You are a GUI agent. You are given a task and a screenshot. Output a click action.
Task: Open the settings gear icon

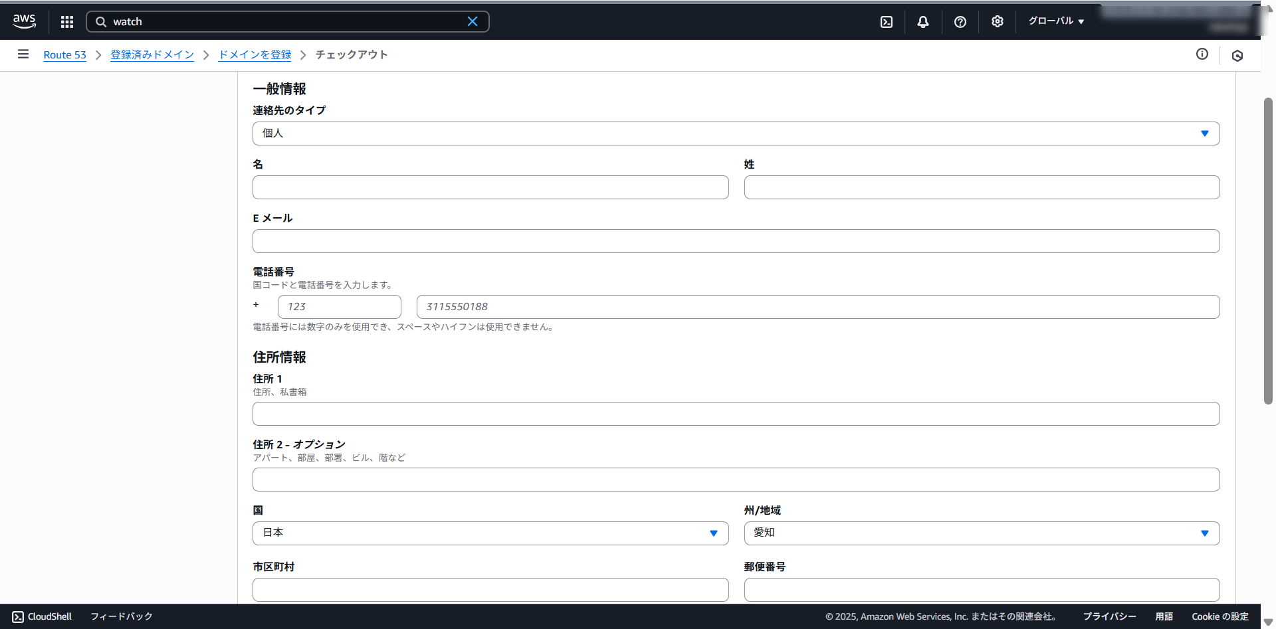coord(997,22)
